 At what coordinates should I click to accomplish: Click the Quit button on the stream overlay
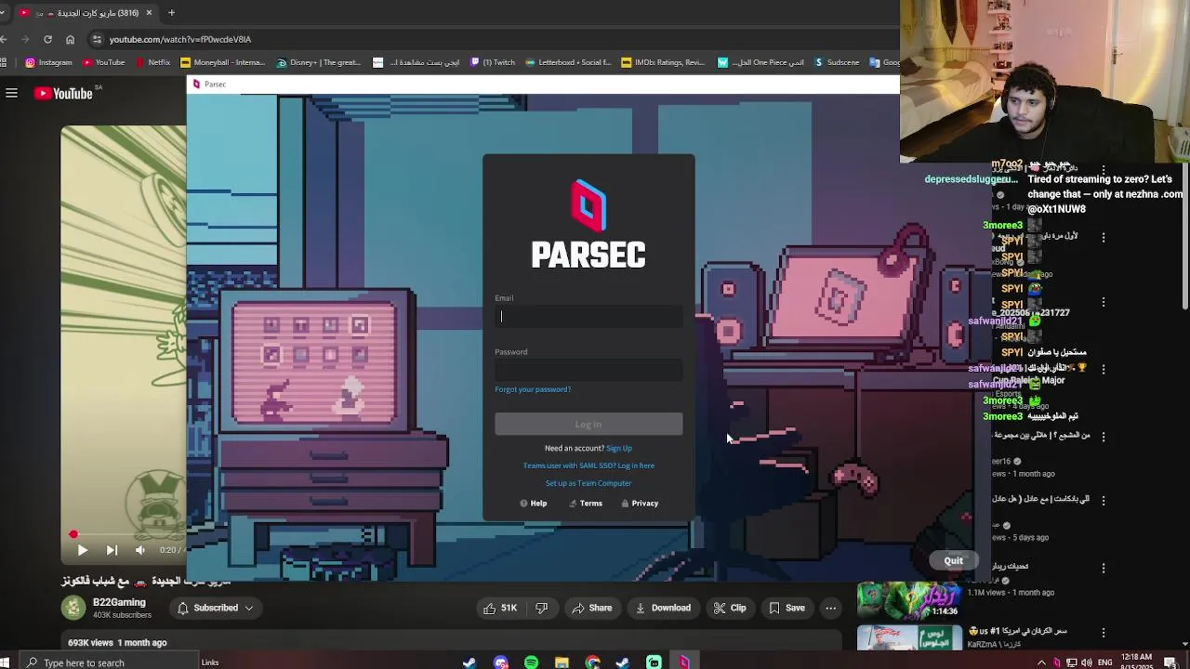pos(954,560)
